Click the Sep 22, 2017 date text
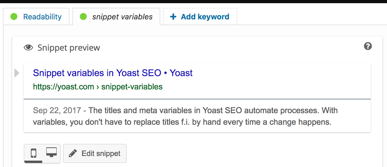This screenshot has width=387, height=167. pos(57,110)
